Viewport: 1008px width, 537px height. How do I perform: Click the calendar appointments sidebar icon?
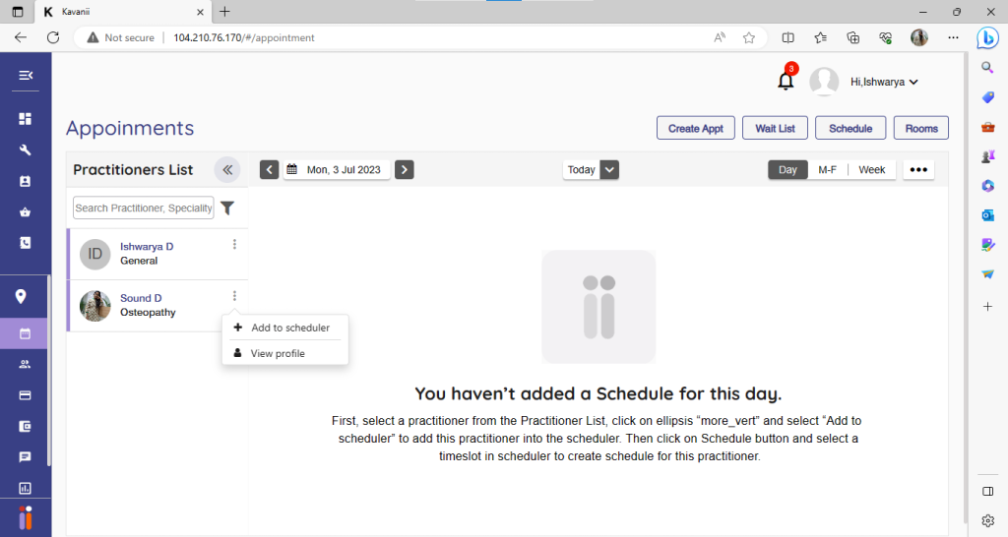tap(26, 333)
